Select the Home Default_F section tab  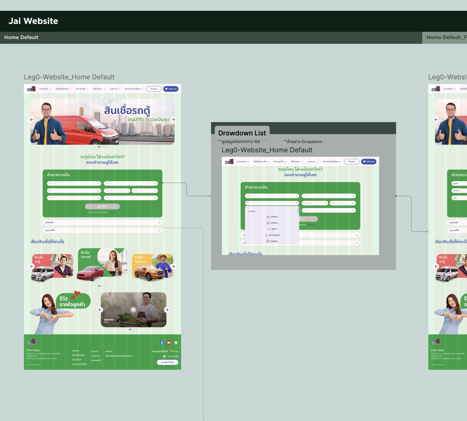point(445,38)
